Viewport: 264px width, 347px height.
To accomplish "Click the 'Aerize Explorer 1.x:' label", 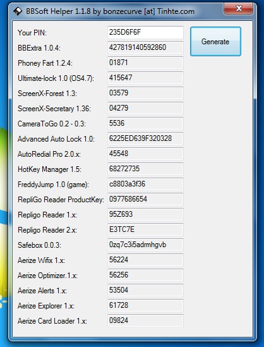I will [45, 306].
